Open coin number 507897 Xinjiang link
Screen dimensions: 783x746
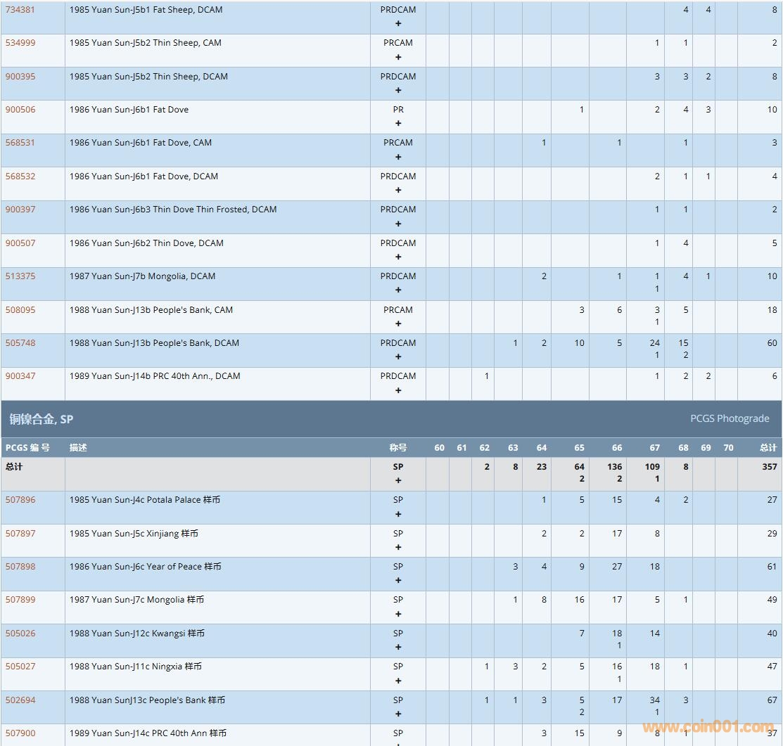click(20, 534)
